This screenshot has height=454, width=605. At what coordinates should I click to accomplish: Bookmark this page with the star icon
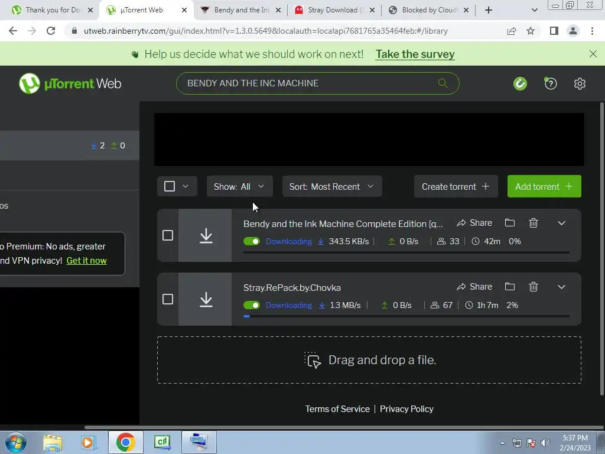pos(531,31)
